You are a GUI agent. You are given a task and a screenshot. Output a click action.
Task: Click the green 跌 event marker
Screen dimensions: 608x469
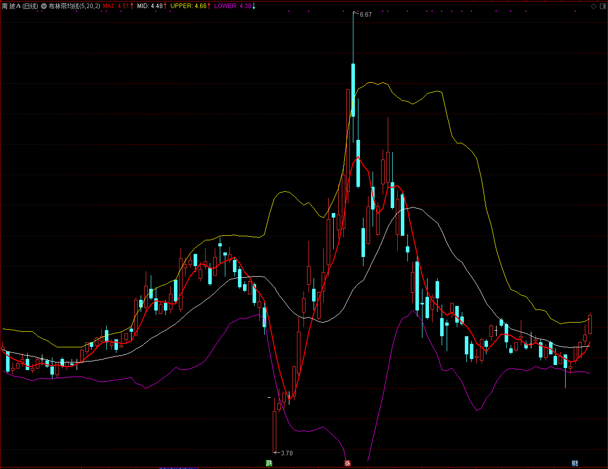coord(269,463)
